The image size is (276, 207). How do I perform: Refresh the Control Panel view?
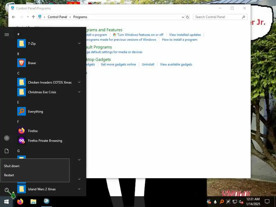(x=188, y=17)
